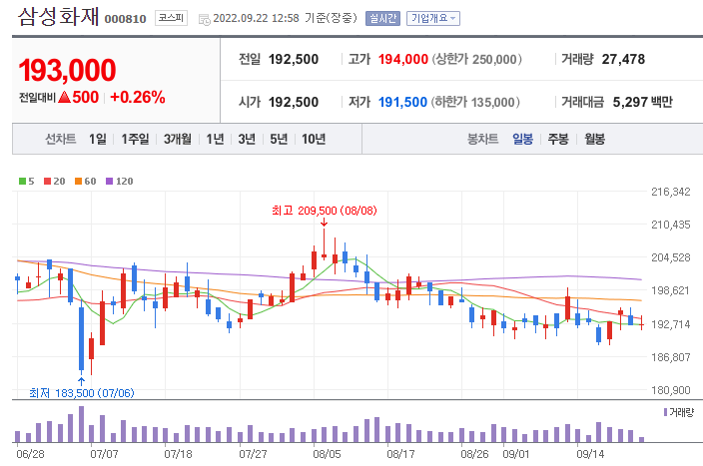The image size is (703, 466).
Task: Click the red 20-day moving average legend swatch
Action: pos(48,181)
